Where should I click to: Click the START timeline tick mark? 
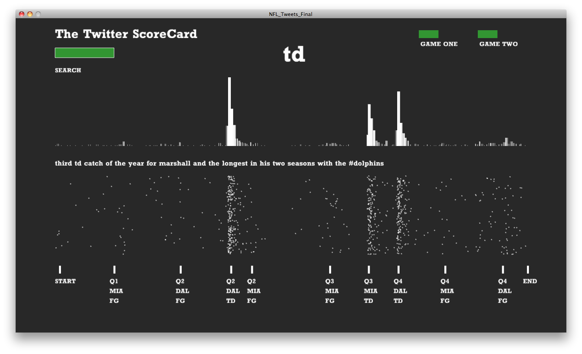tap(60, 270)
